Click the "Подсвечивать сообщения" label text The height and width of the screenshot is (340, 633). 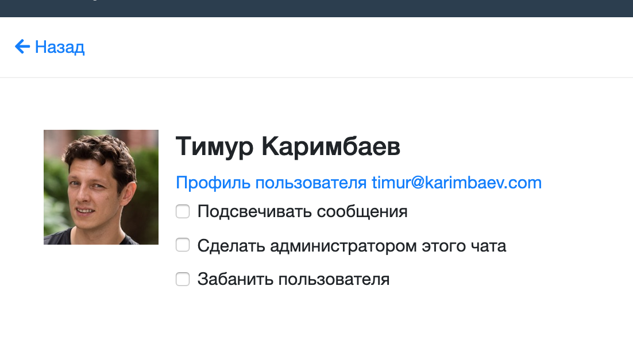pos(302,211)
